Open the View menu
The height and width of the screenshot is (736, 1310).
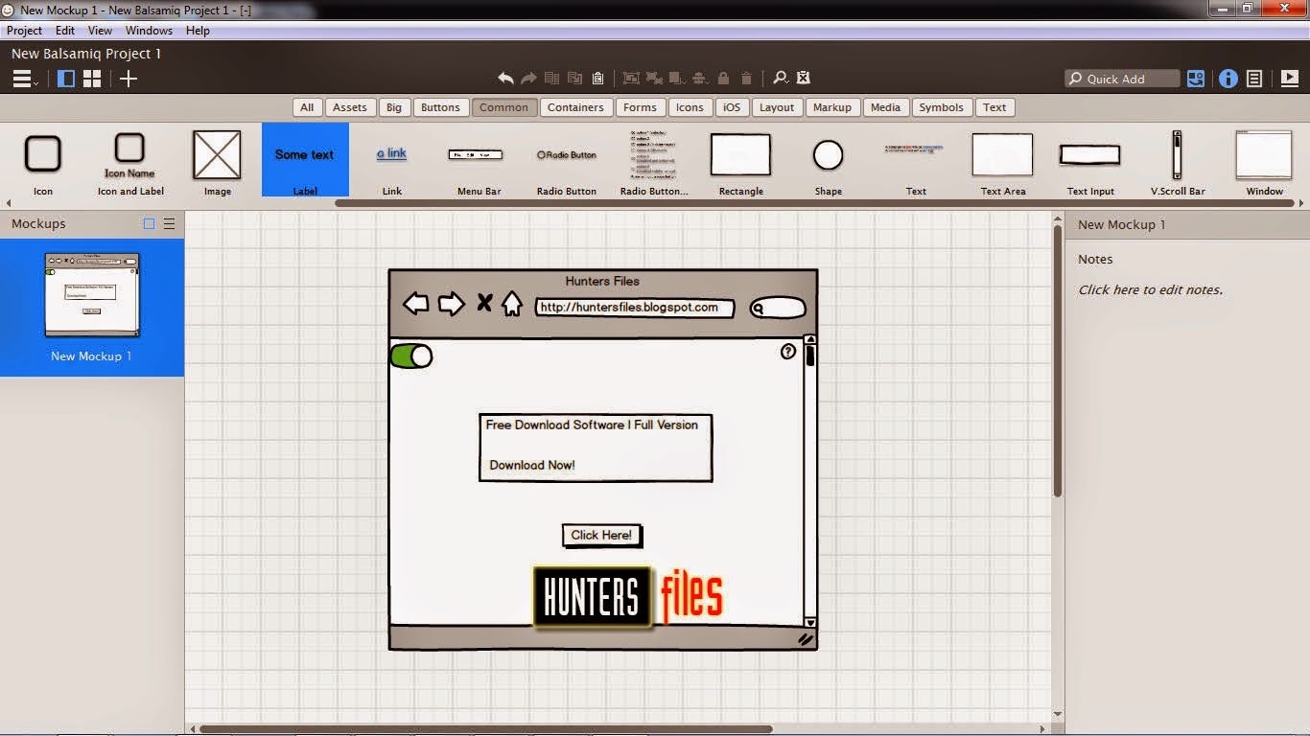(x=100, y=31)
